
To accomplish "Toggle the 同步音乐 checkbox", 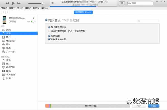I will [x=46, y=20].
